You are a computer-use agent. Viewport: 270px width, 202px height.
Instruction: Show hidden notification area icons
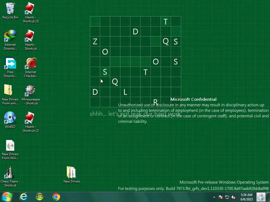click(x=214, y=197)
